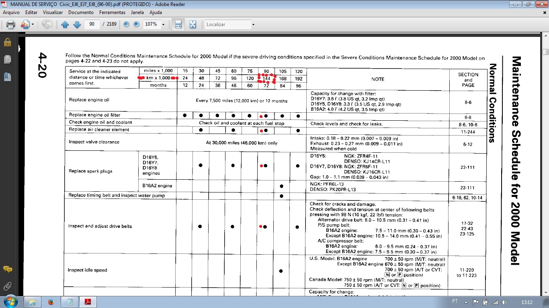
Task: Click the Action Center flag icon
Action: click(x=475, y=302)
